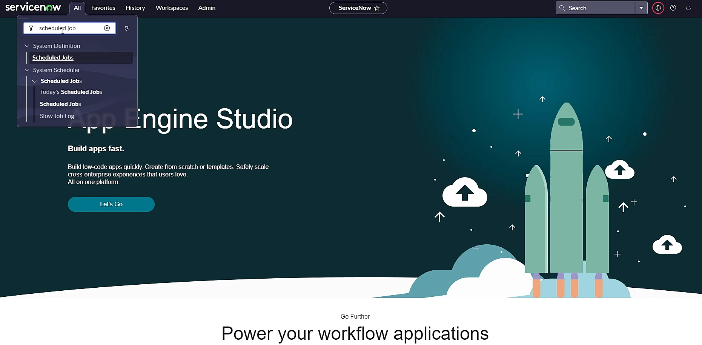The width and height of the screenshot is (702, 345).
Task: Open the Slow Job Log module
Action: (x=57, y=116)
